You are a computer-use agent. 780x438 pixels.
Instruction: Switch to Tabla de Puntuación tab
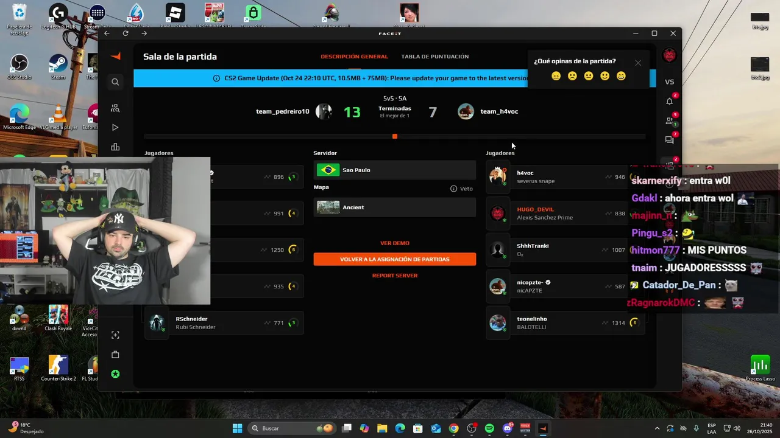coord(435,57)
